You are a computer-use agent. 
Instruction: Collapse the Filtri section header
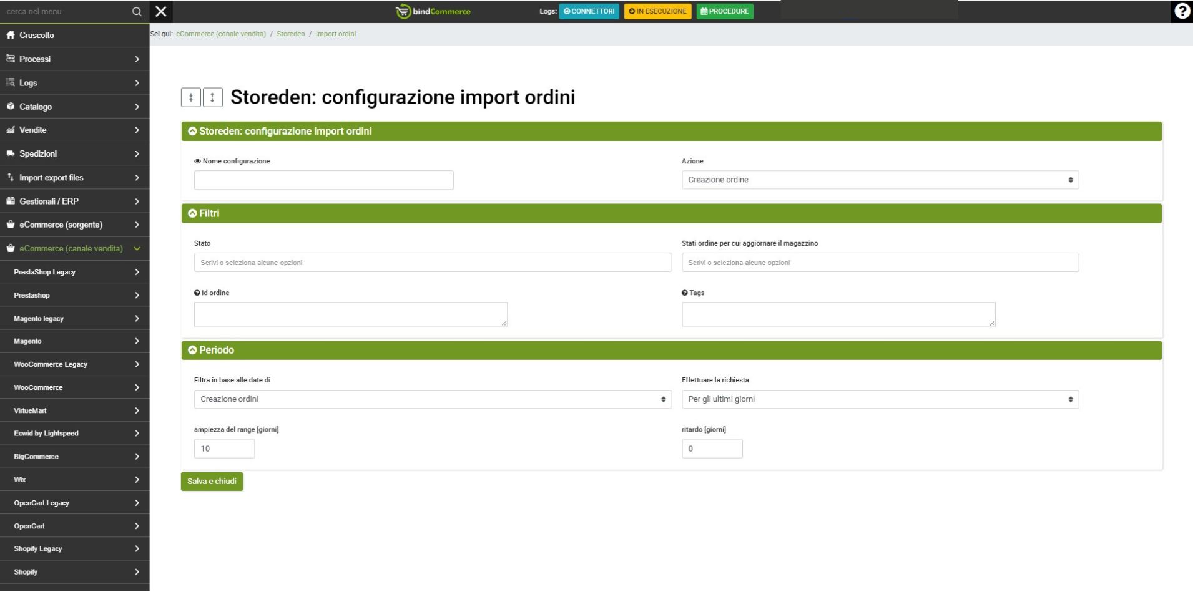click(192, 213)
